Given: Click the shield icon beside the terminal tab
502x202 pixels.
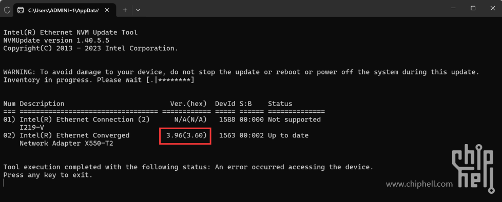Looking at the screenshot, I should click(x=7, y=10).
